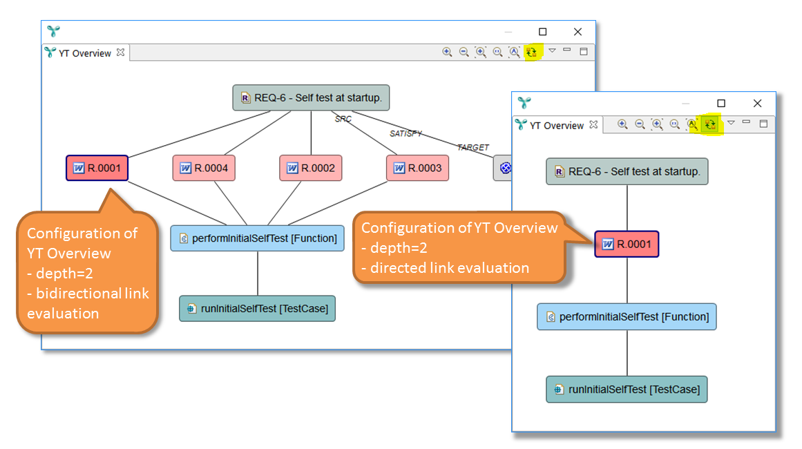Click auto-zoom 'A' magnifier in the larger window
Viewport: 802px width, 449px height.
514,52
